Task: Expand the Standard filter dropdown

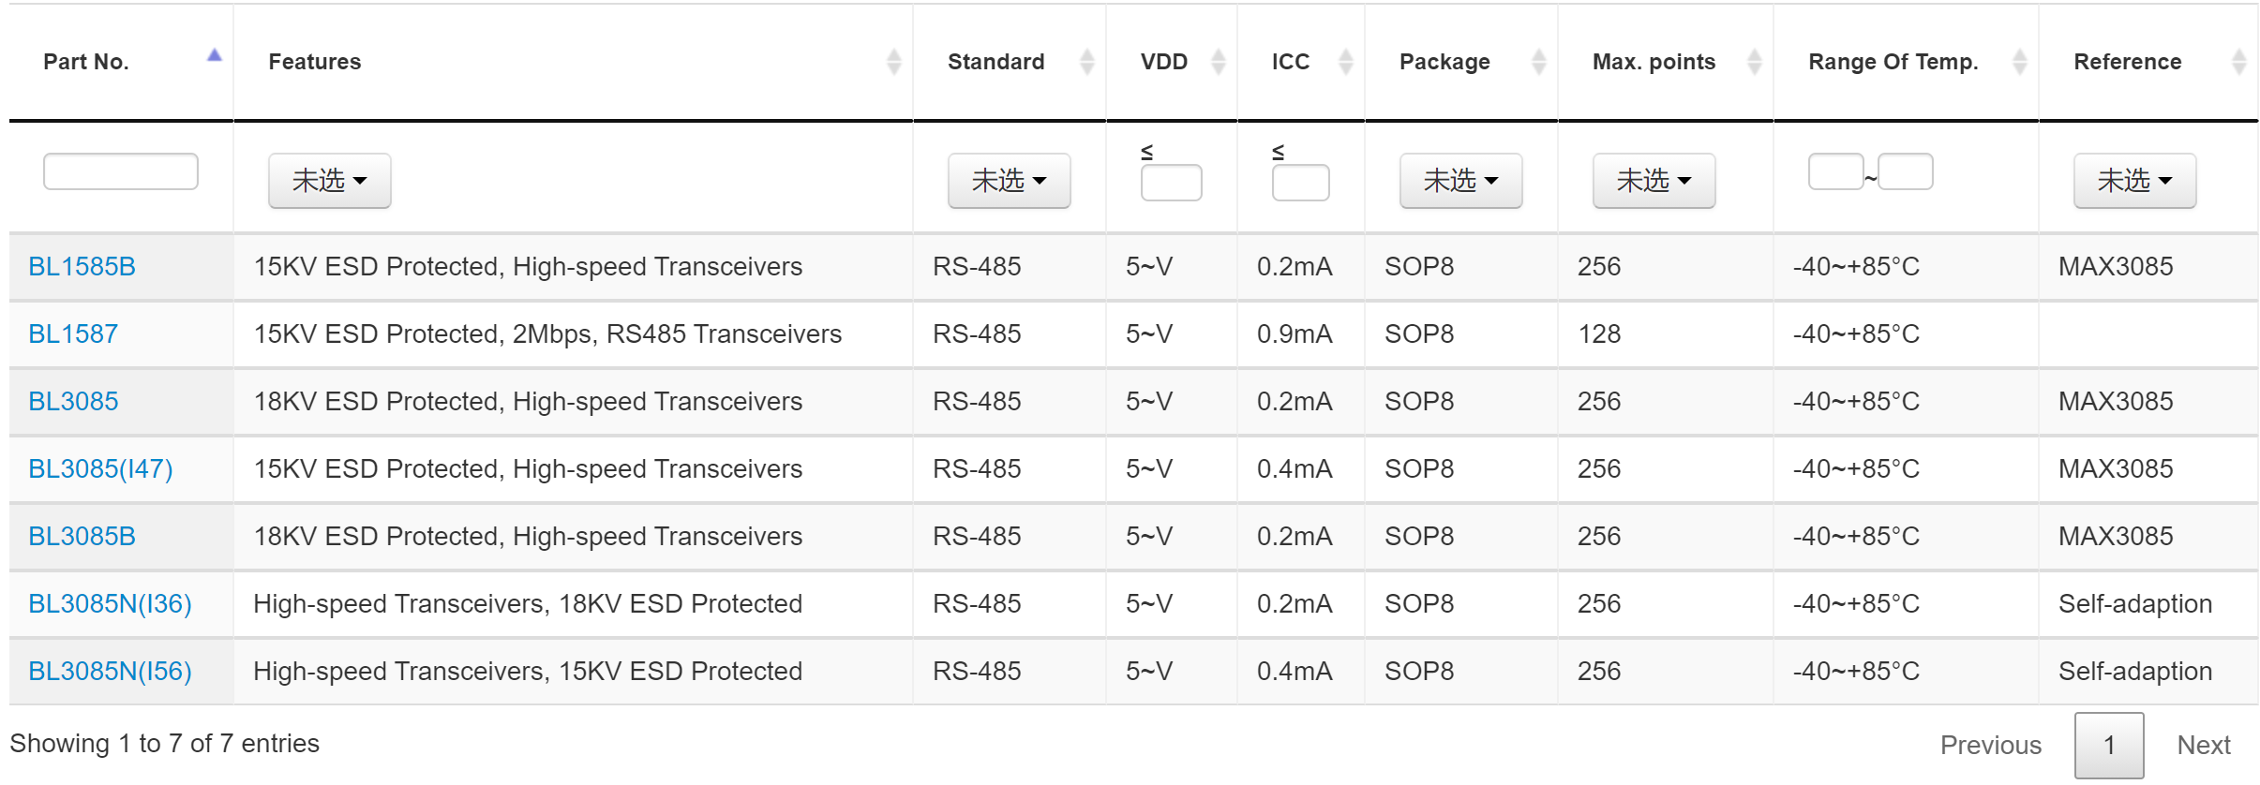Action: point(1010,180)
